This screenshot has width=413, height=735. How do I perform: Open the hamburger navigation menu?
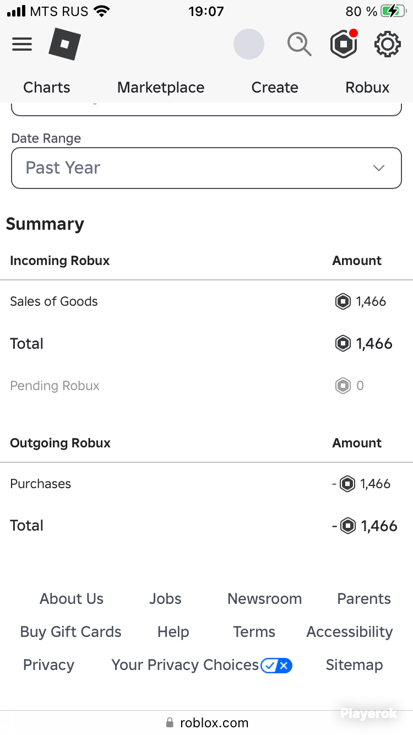click(22, 44)
